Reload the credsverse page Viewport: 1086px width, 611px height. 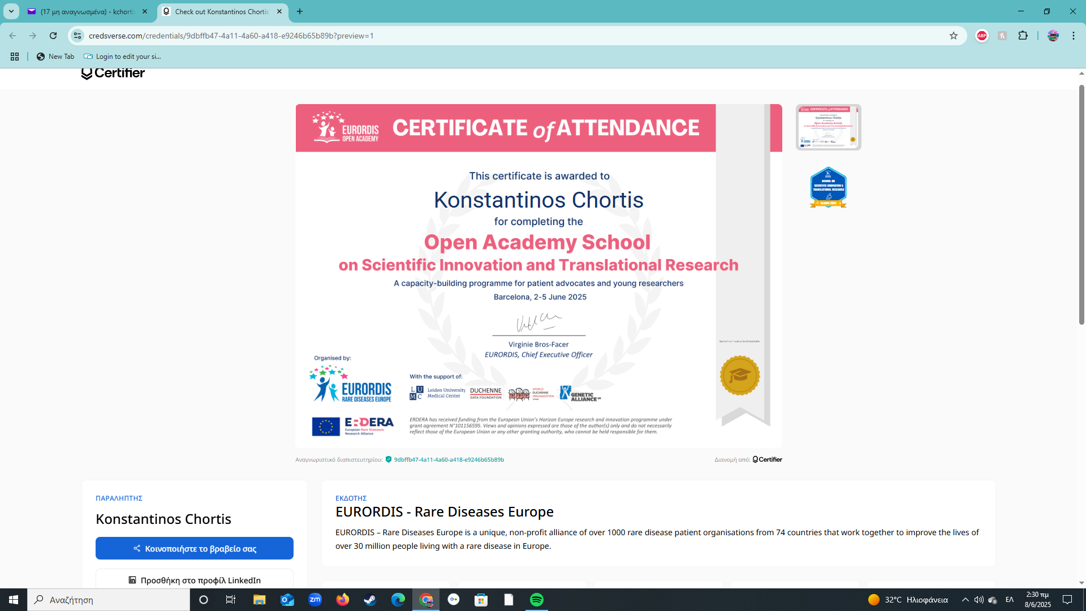(53, 36)
